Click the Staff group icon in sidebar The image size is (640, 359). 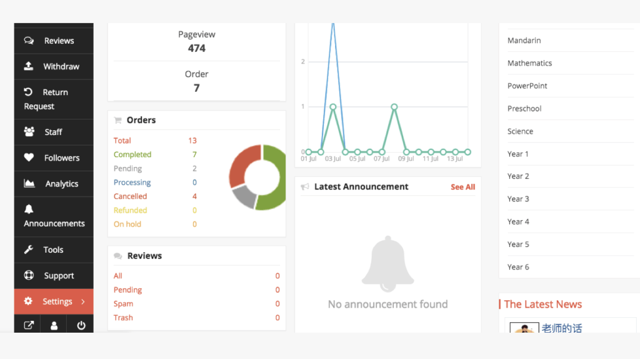pos(29,132)
